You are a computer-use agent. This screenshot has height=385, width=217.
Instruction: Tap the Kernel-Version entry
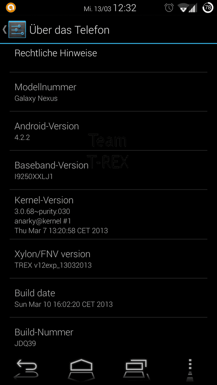(108, 214)
